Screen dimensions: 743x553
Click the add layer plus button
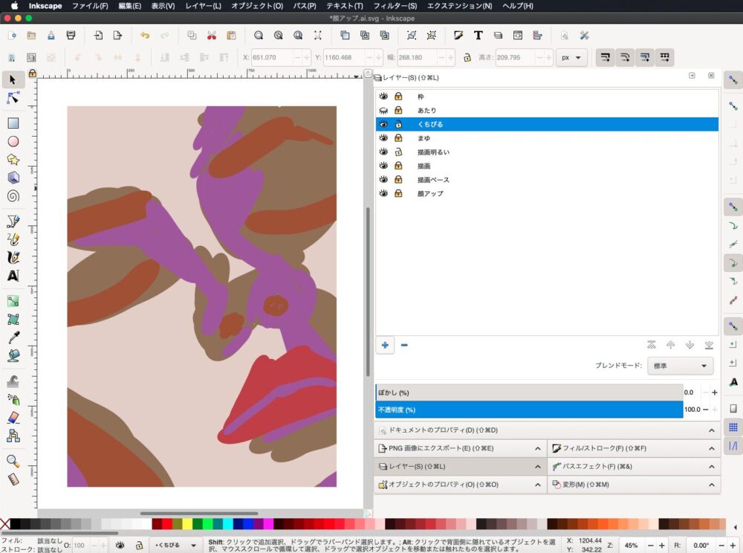pos(385,345)
